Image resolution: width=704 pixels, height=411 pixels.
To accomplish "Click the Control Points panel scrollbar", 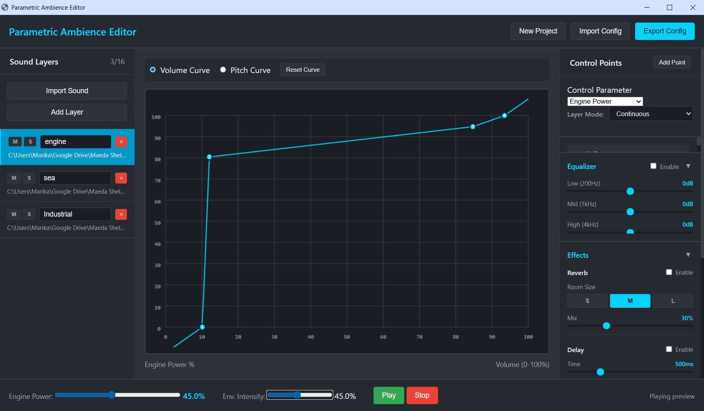I will coord(699,141).
